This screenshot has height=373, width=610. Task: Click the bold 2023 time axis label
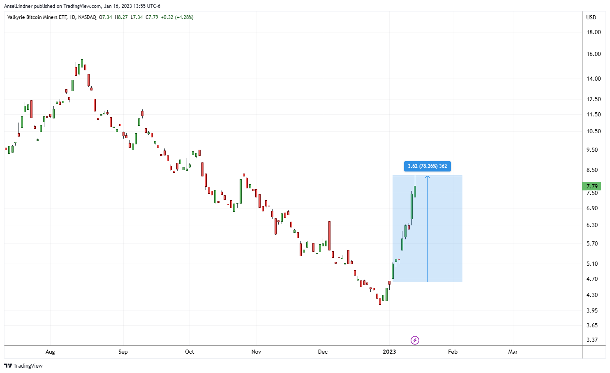click(x=389, y=352)
